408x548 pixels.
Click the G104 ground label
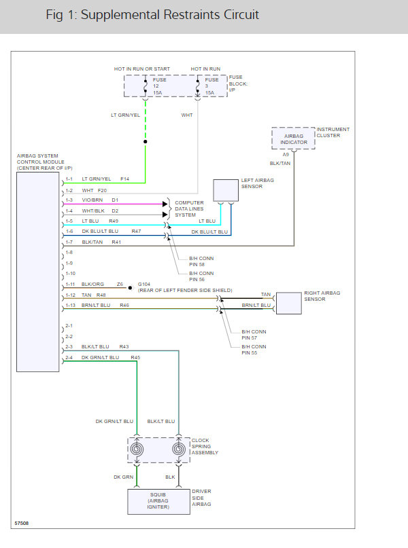[x=143, y=284]
